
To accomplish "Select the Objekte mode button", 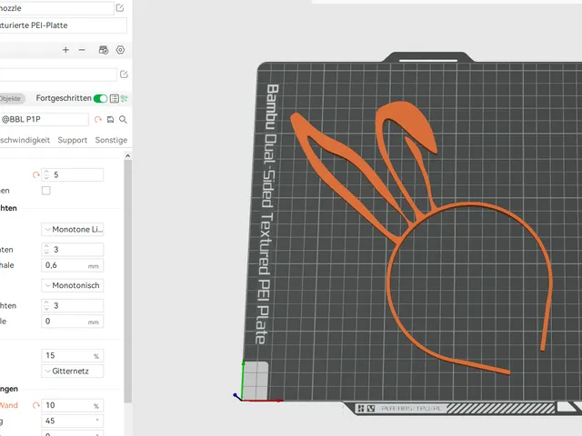I will [x=11, y=98].
